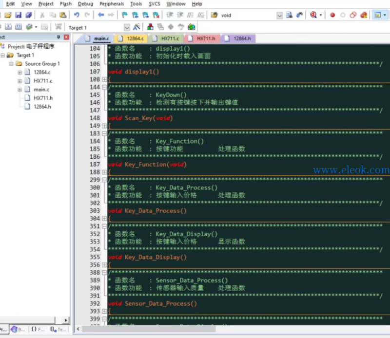Viewport: 390px width, 338px height.
Task: Download code to flash memory
Action: point(58,27)
